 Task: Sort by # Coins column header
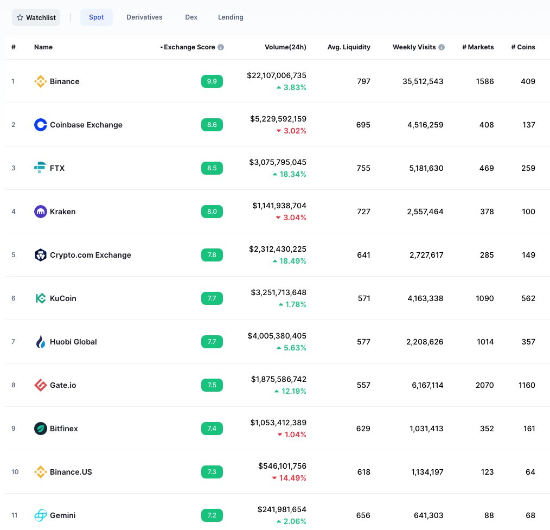[523, 47]
